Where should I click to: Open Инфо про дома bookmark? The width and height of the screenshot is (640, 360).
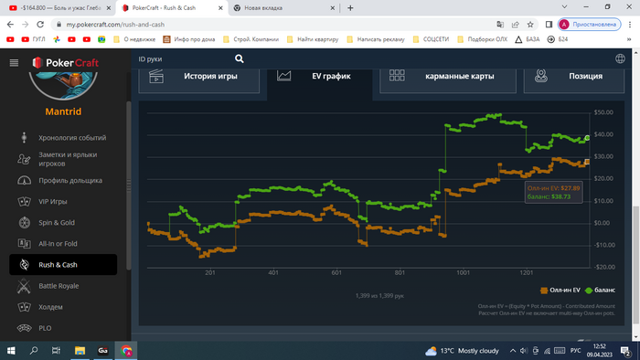(188, 39)
